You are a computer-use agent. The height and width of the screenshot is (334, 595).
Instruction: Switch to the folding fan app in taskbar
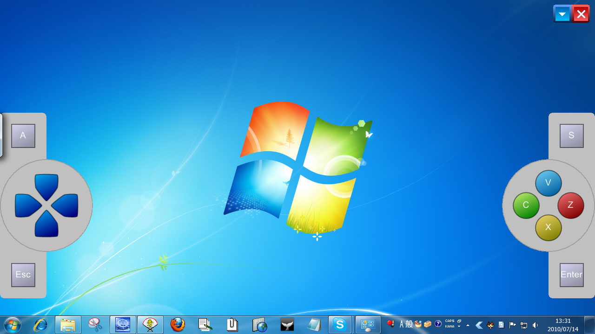click(x=150, y=325)
